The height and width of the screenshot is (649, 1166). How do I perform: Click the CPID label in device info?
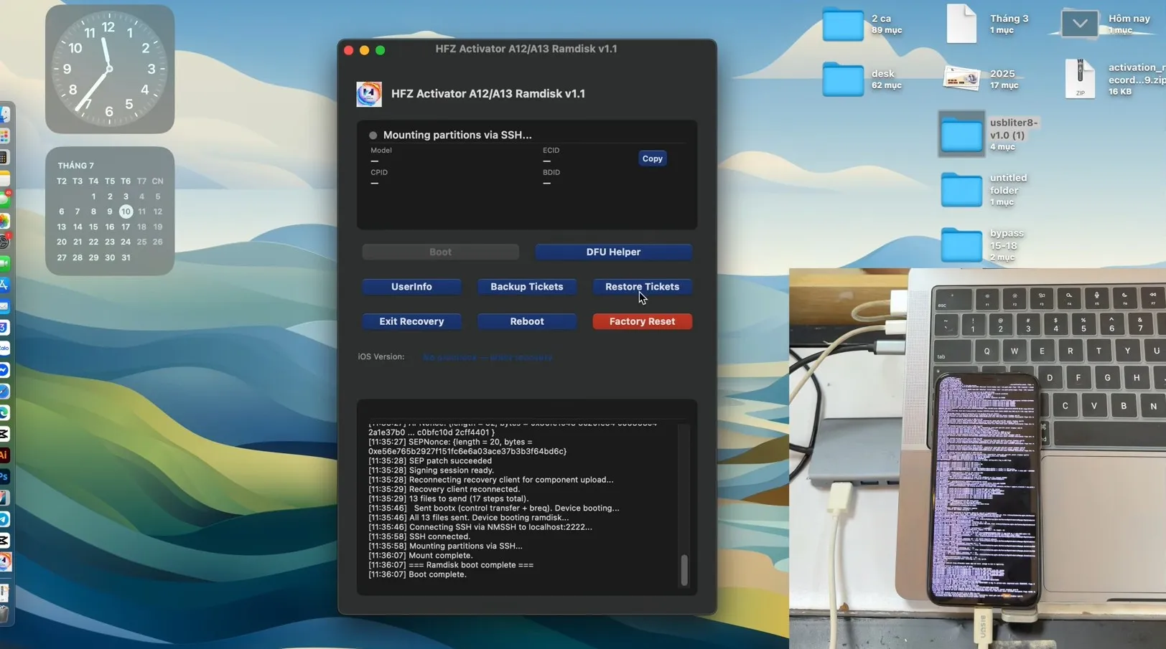click(378, 172)
